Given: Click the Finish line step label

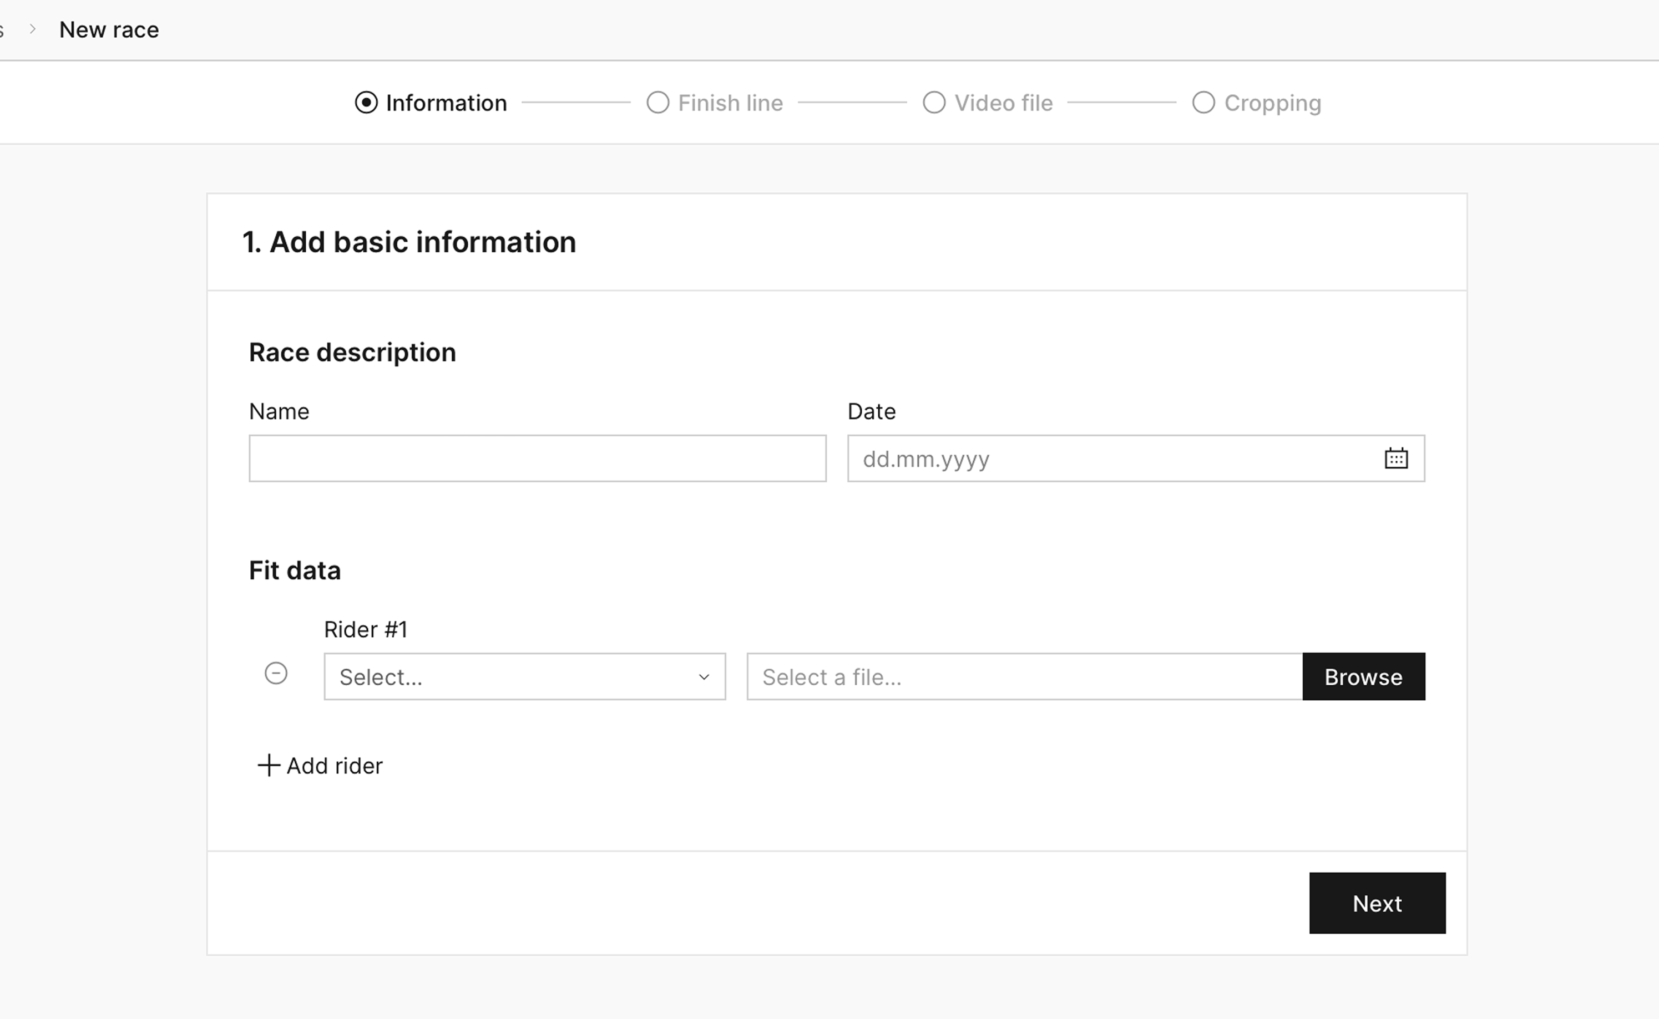Looking at the screenshot, I should click(x=730, y=103).
